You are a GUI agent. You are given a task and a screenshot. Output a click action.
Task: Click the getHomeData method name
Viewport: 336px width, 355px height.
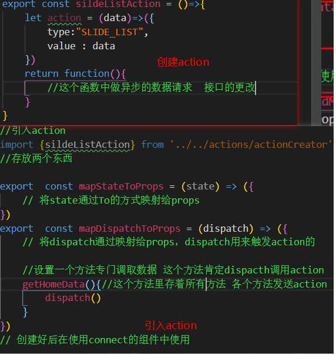click(53, 285)
